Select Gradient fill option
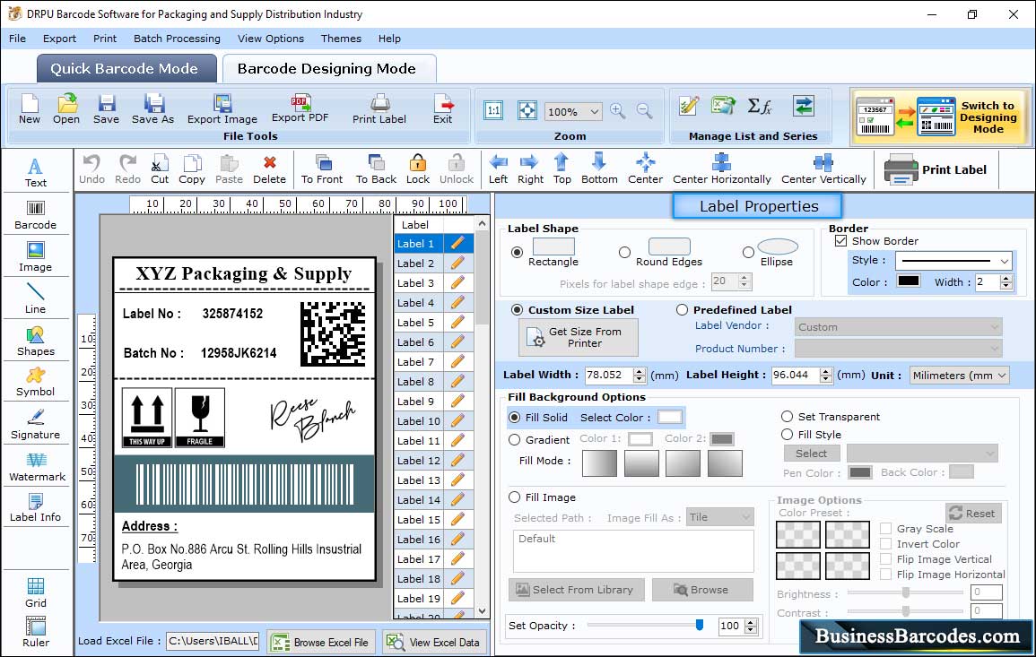The width and height of the screenshot is (1036, 657). [x=514, y=440]
